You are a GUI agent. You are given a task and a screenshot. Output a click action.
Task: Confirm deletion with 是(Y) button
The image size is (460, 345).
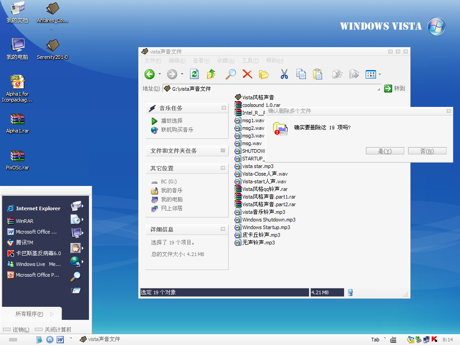pyautogui.click(x=385, y=151)
